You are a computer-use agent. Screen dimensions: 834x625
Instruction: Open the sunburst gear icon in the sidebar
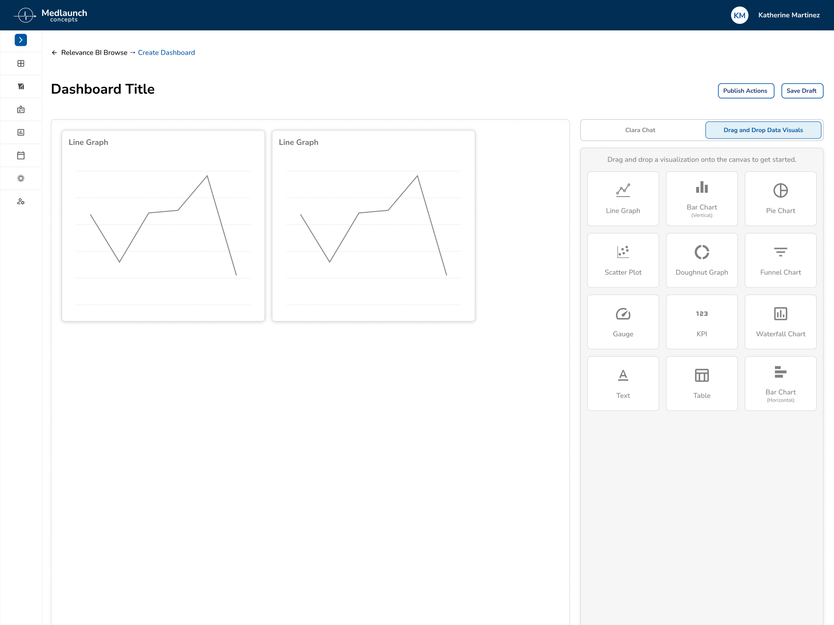click(21, 178)
